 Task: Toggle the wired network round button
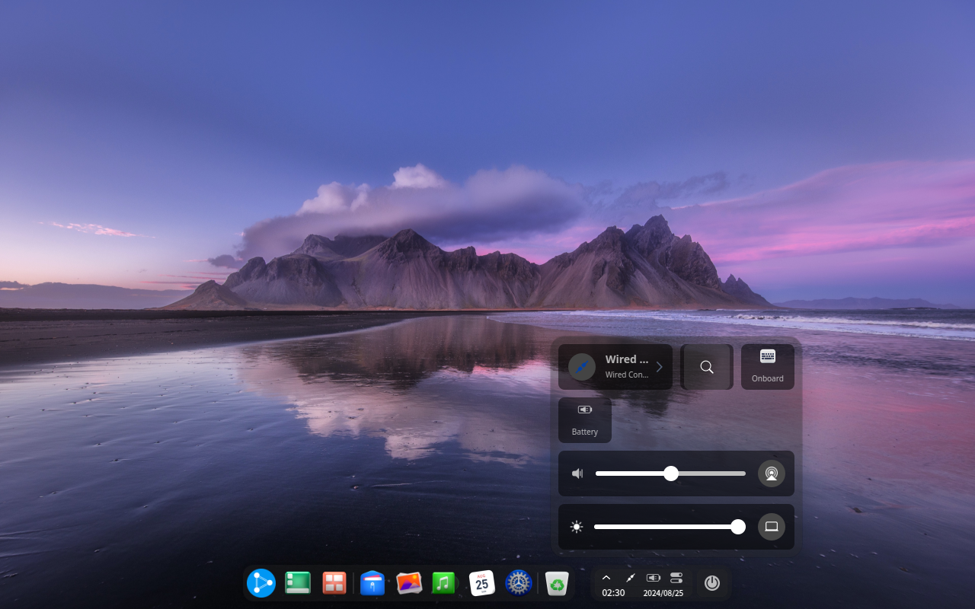(x=582, y=367)
